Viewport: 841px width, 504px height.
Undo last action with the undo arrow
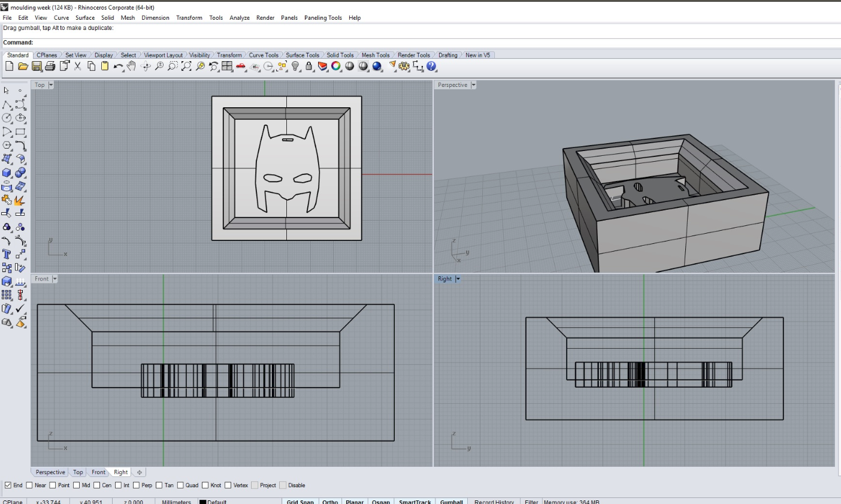(x=118, y=67)
